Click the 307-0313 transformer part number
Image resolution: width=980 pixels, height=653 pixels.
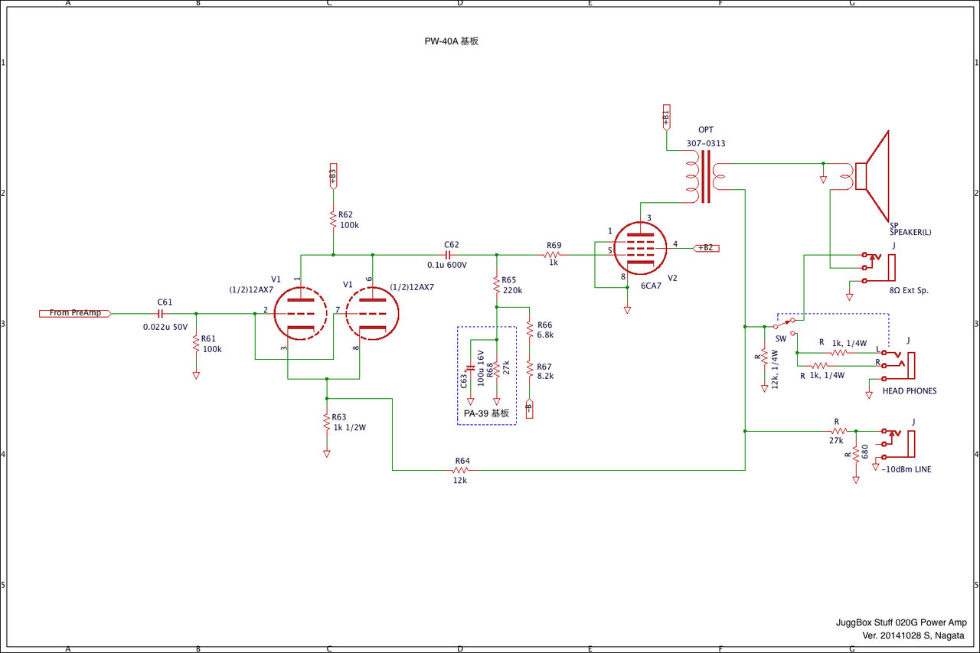pyautogui.click(x=706, y=143)
